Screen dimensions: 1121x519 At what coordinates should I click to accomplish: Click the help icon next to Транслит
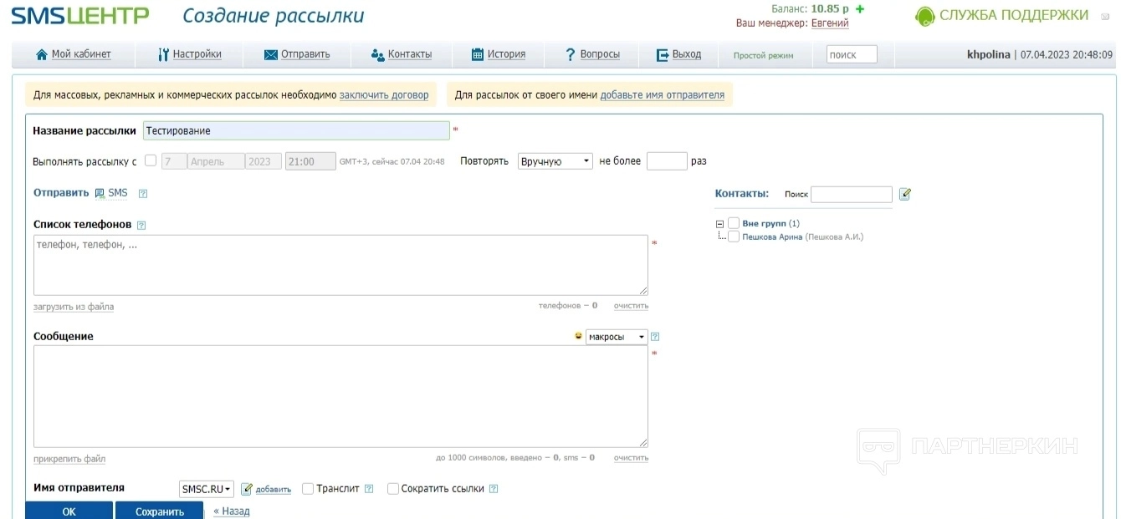tap(369, 489)
